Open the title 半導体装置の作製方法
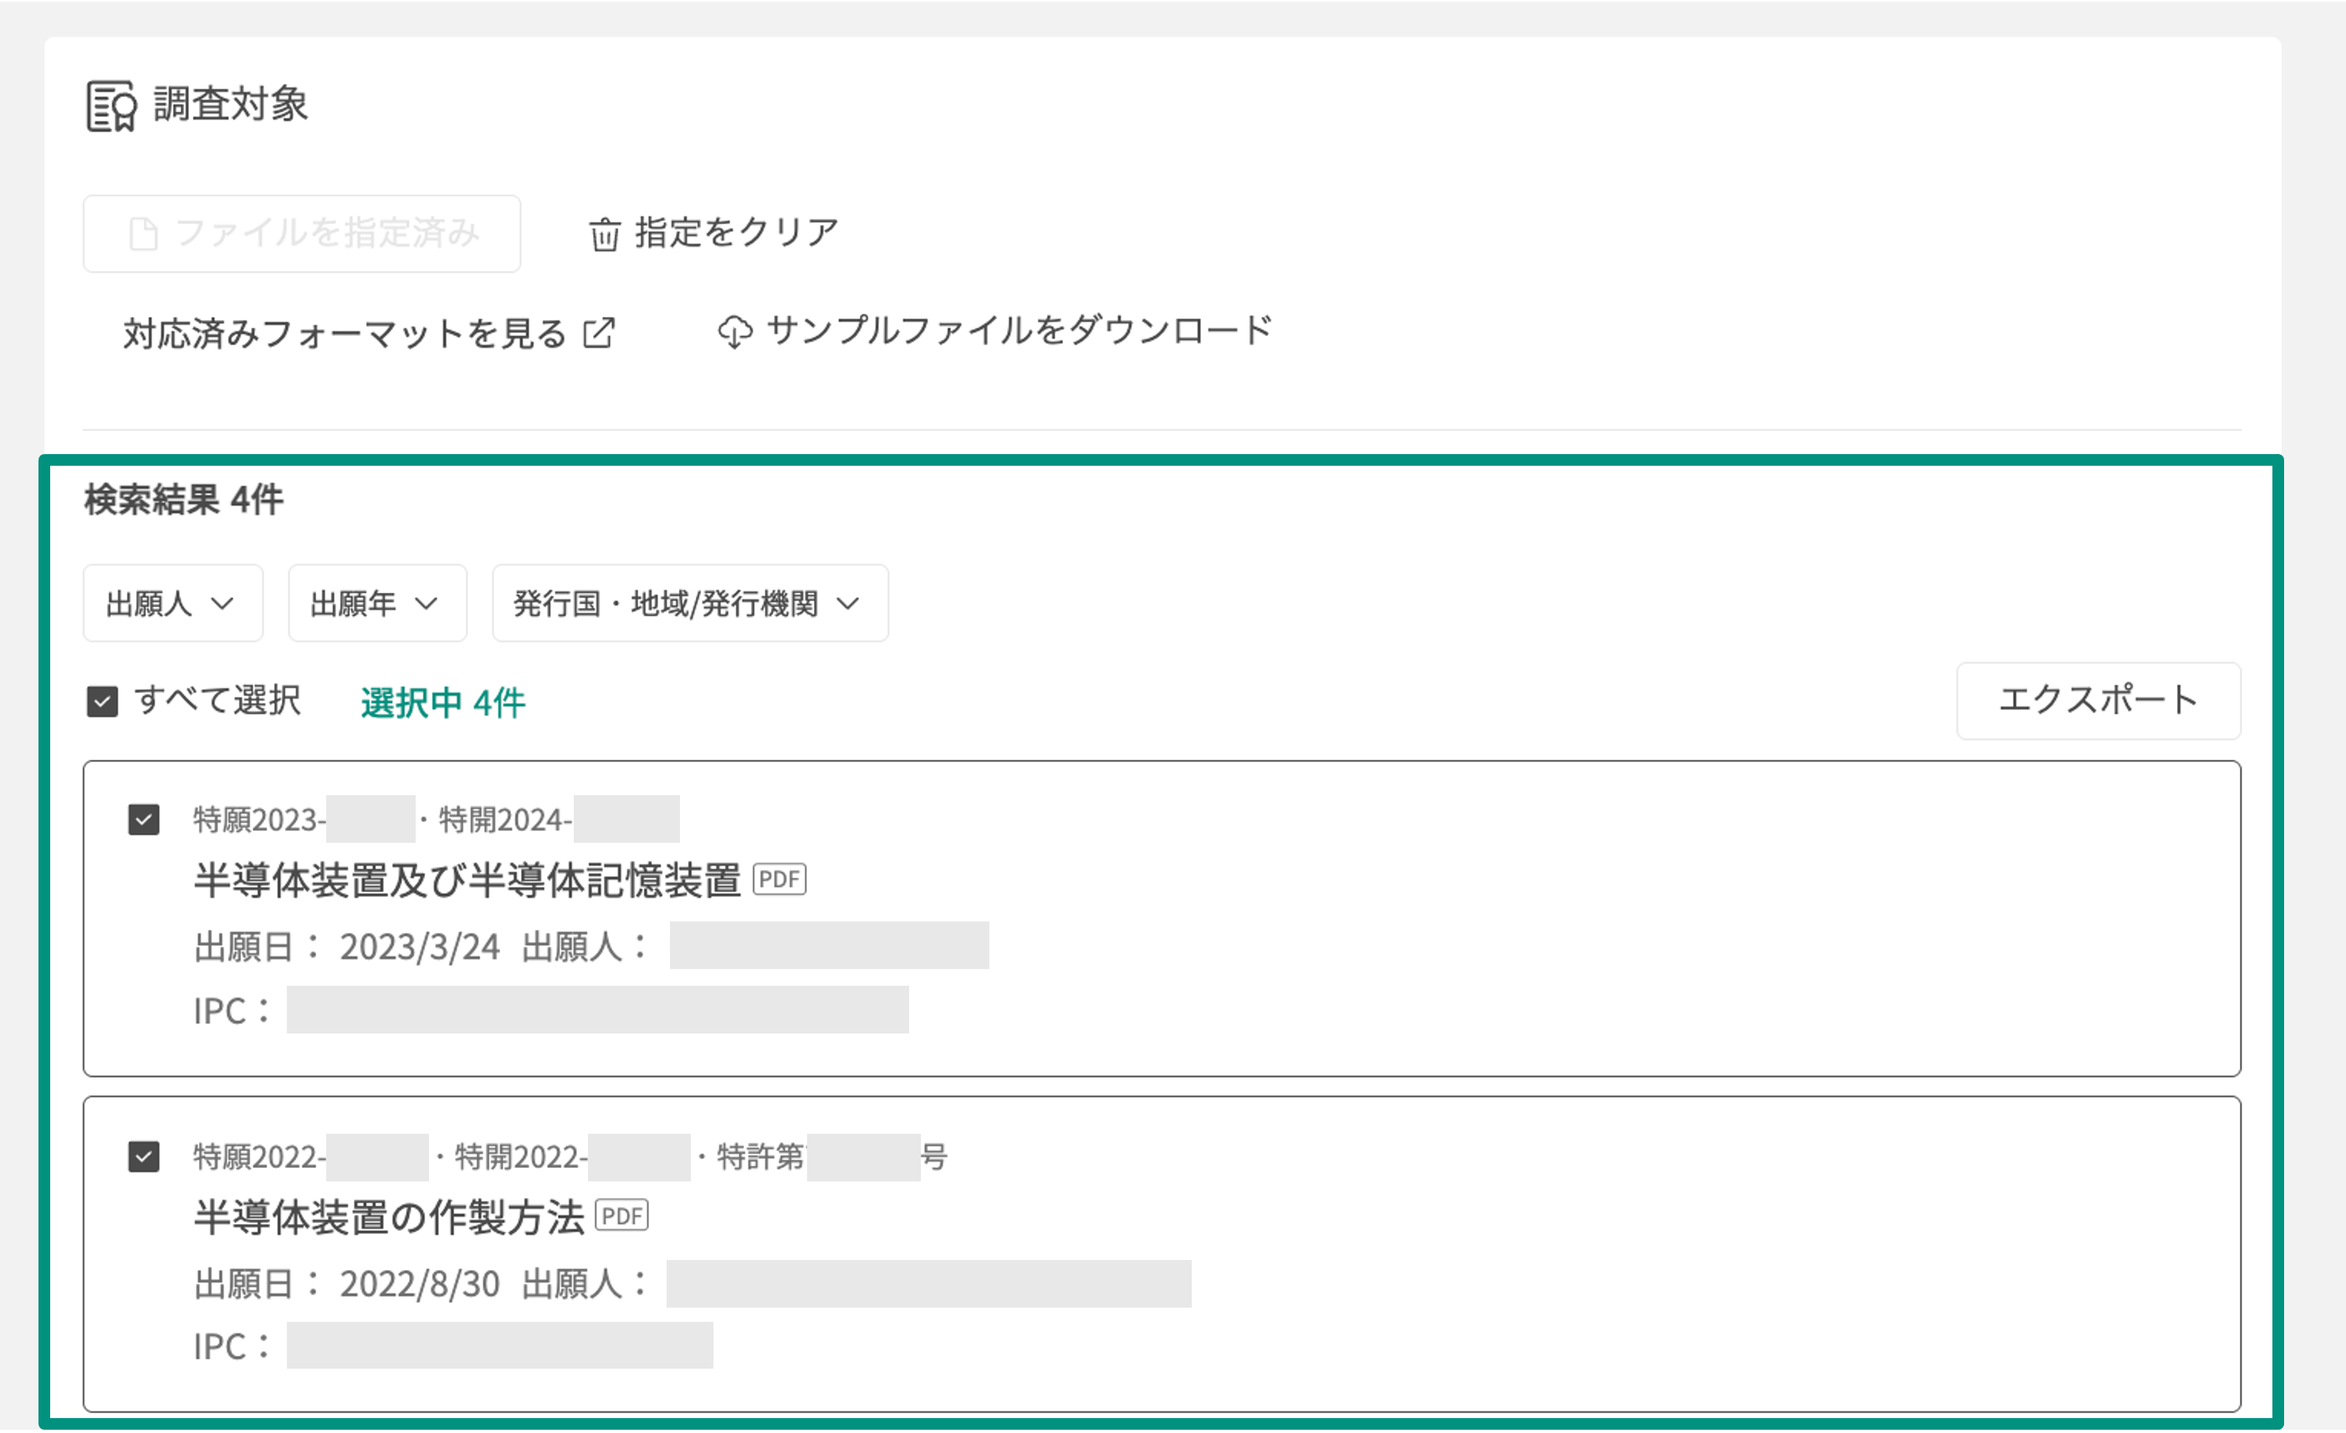Viewport: 2346px width, 1433px height. (388, 1217)
